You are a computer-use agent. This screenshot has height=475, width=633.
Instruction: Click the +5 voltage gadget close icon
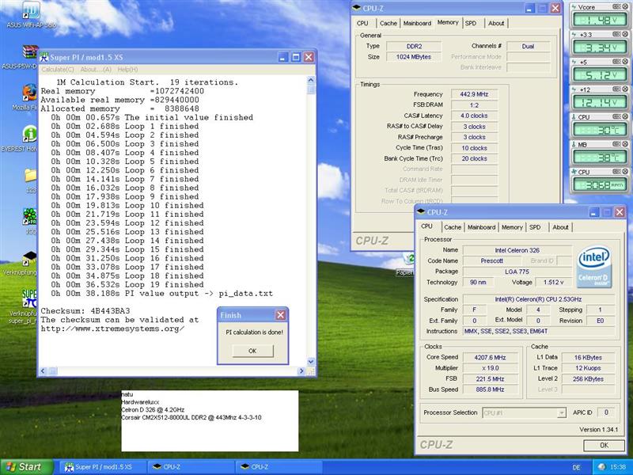625,62
